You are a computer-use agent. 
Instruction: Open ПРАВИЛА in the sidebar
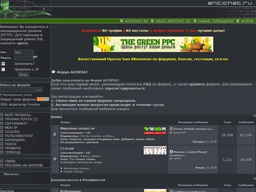point(13,148)
